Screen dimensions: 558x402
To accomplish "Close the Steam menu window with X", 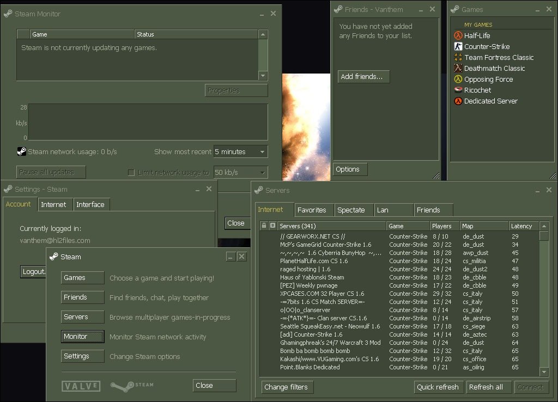I will point(241,257).
